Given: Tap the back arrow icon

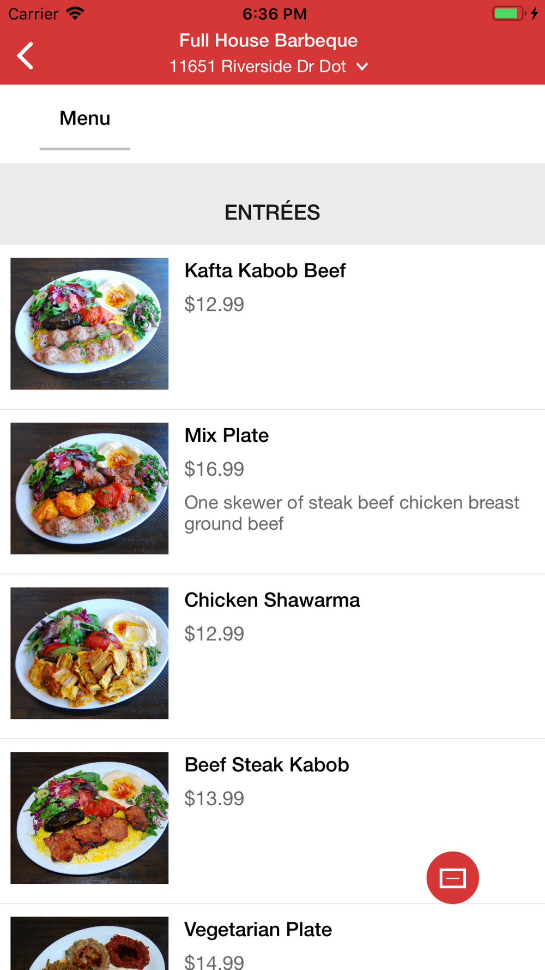Looking at the screenshot, I should pos(25,56).
